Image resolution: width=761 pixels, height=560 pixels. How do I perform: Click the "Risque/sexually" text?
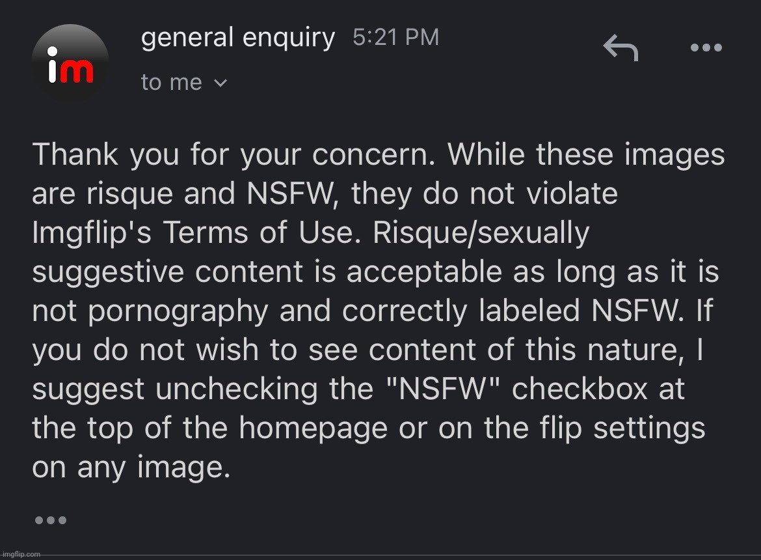coord(481,233)
